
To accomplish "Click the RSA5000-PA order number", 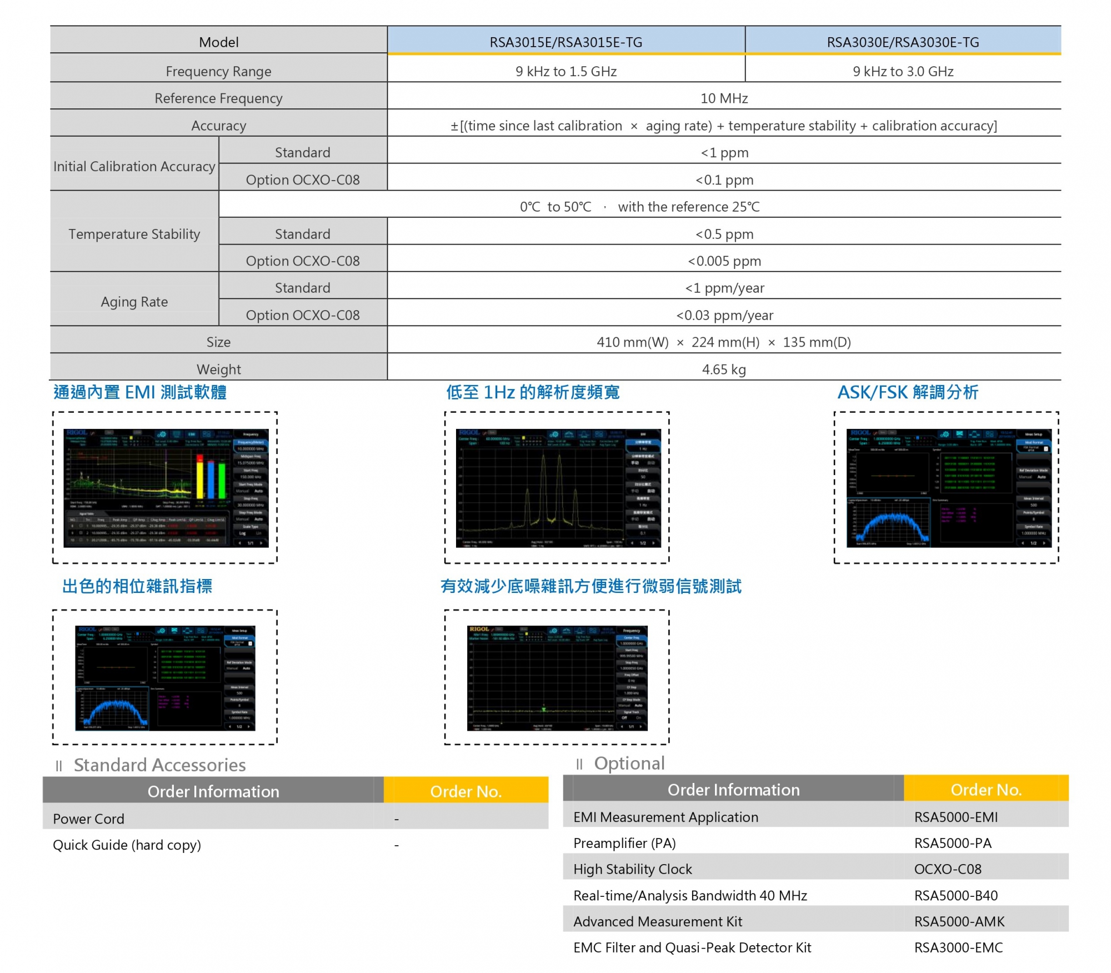I will [952, 843].
